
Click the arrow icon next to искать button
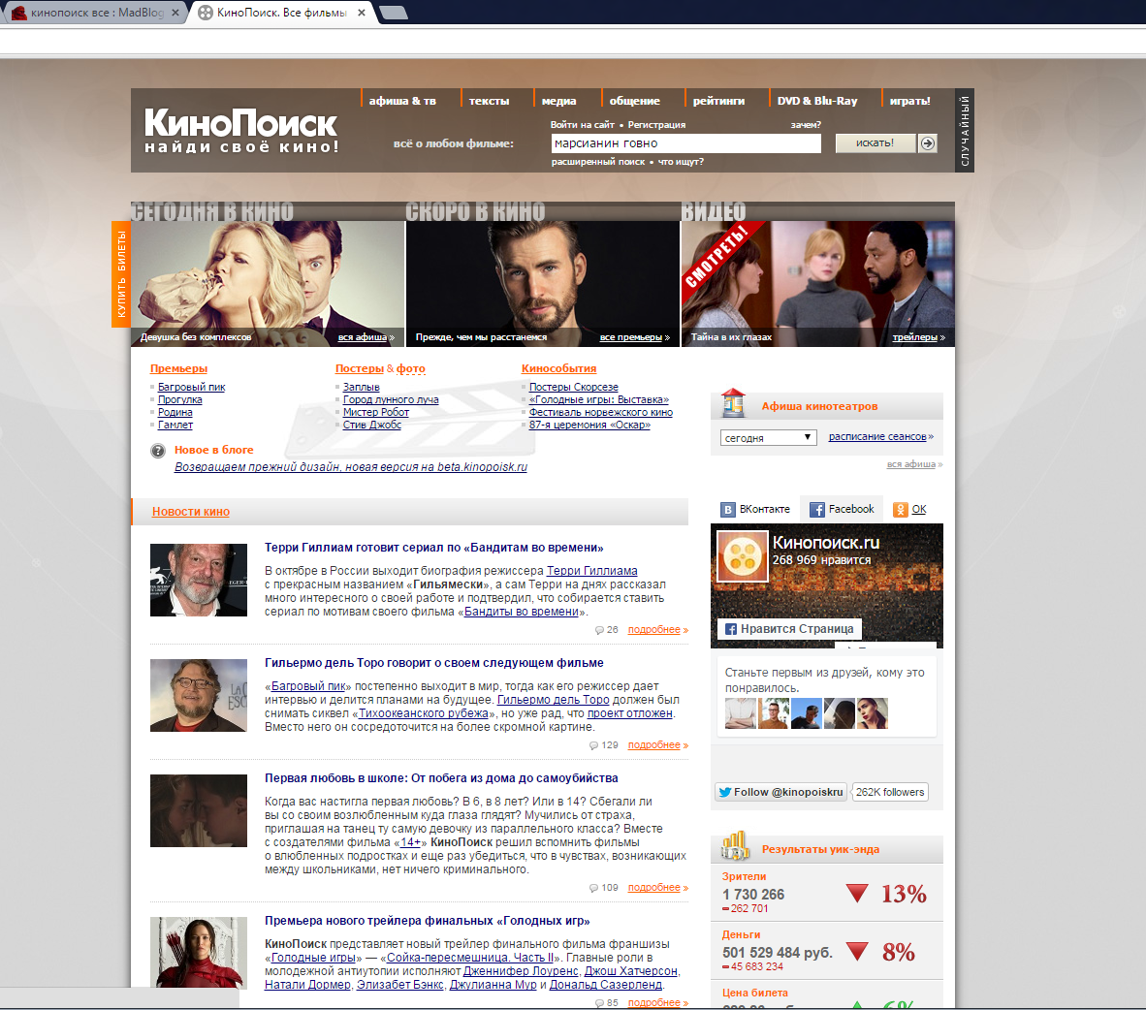[x=927, y=143]
